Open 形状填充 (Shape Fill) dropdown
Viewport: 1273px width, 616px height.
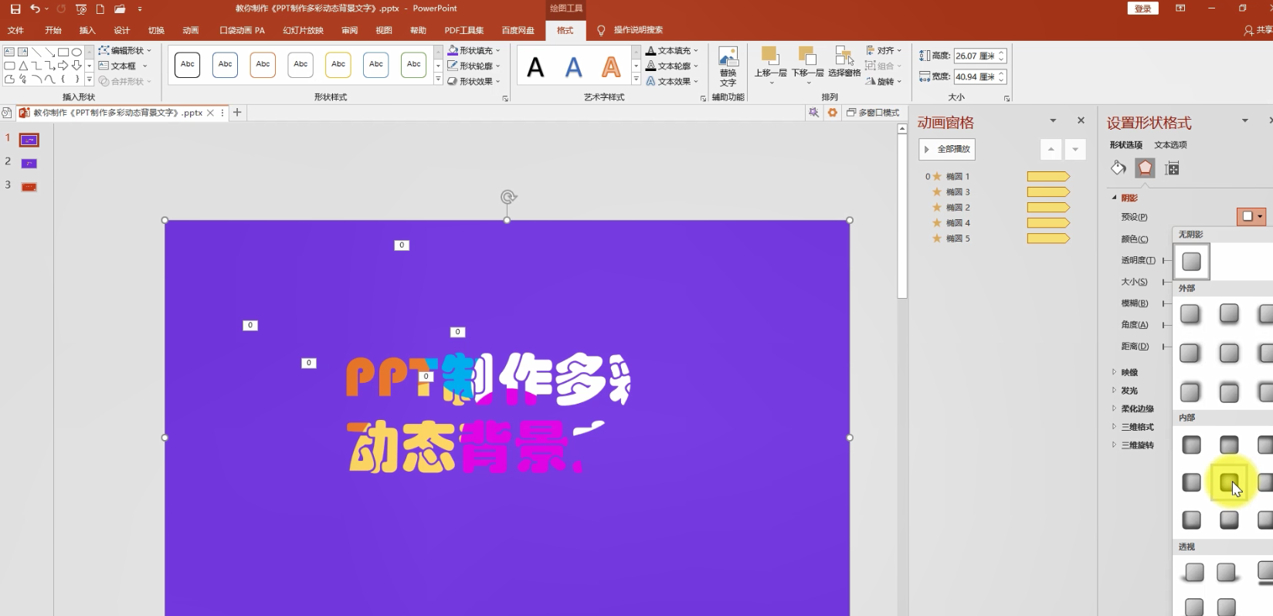(x=474, y=50)
